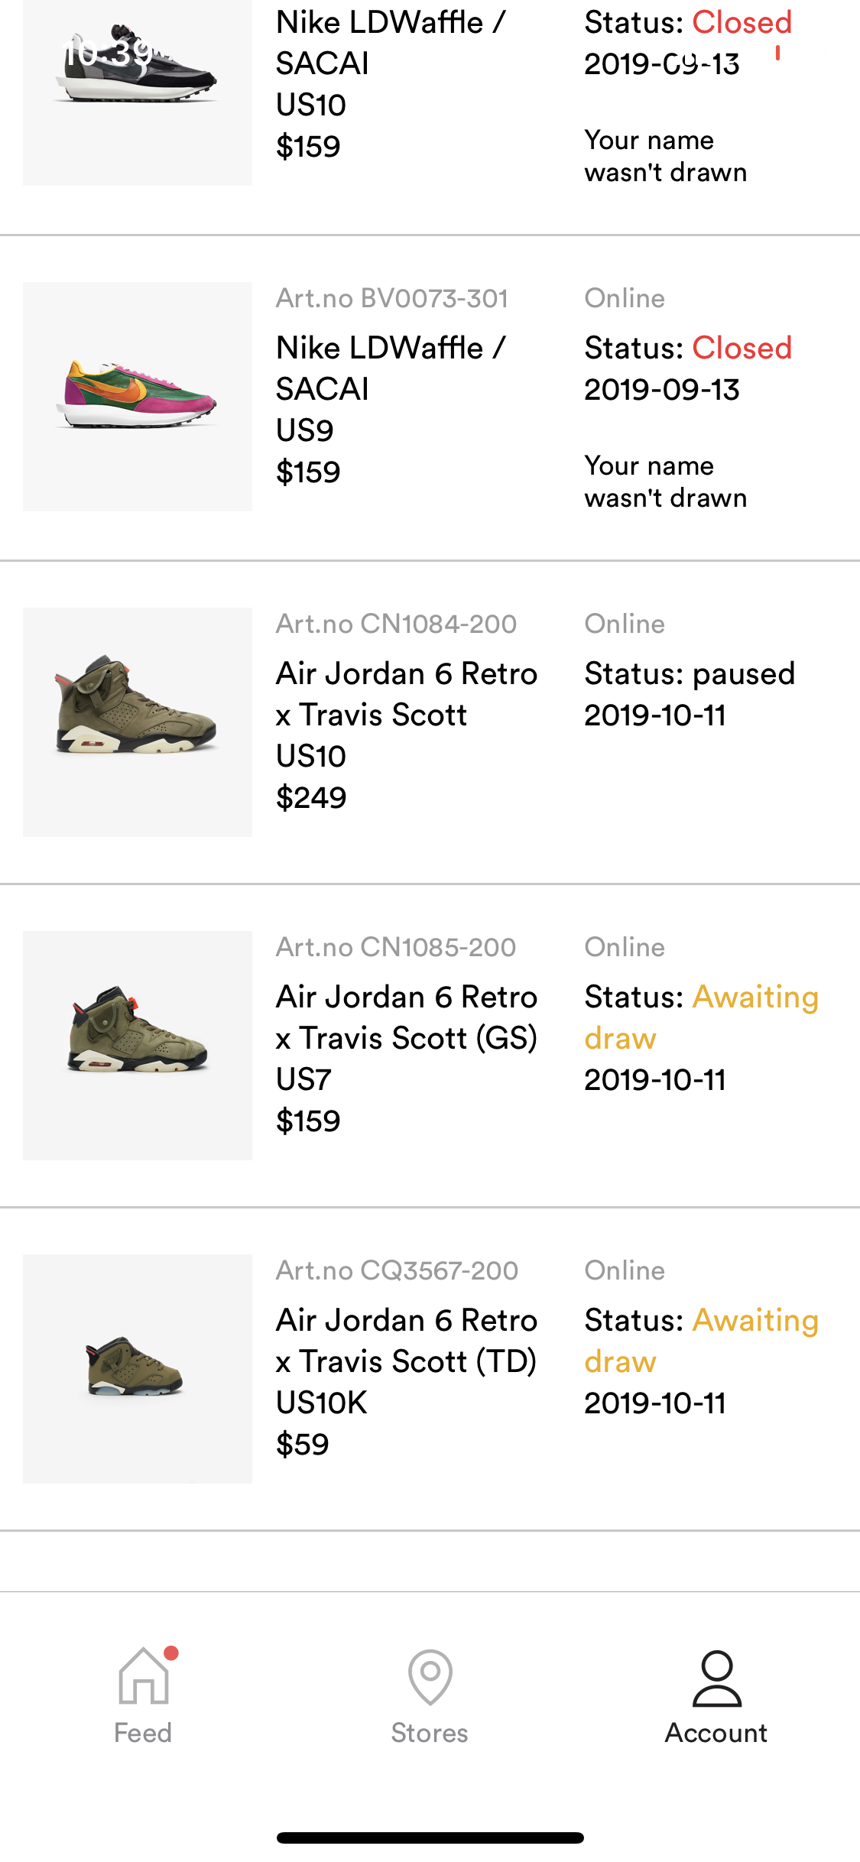This screenshot has width=860, height=1862.
Task: Tap Awaiting draw status for CN1085-200
Action: (x=701, y=1017)
